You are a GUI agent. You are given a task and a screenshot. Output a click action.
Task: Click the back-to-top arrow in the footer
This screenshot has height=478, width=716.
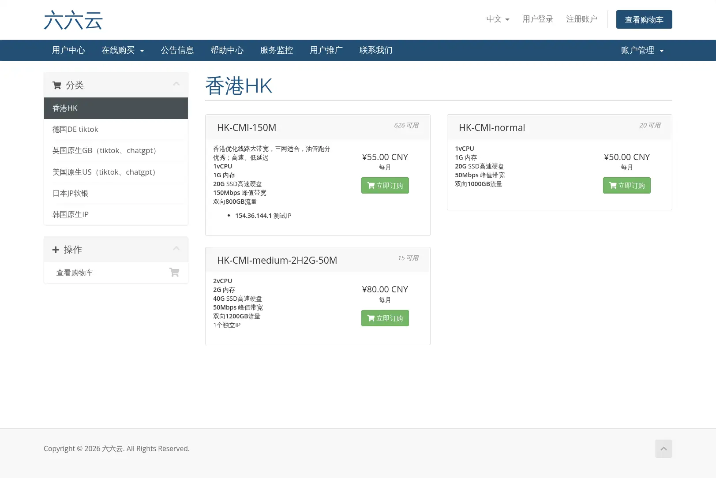click(664, 448)
